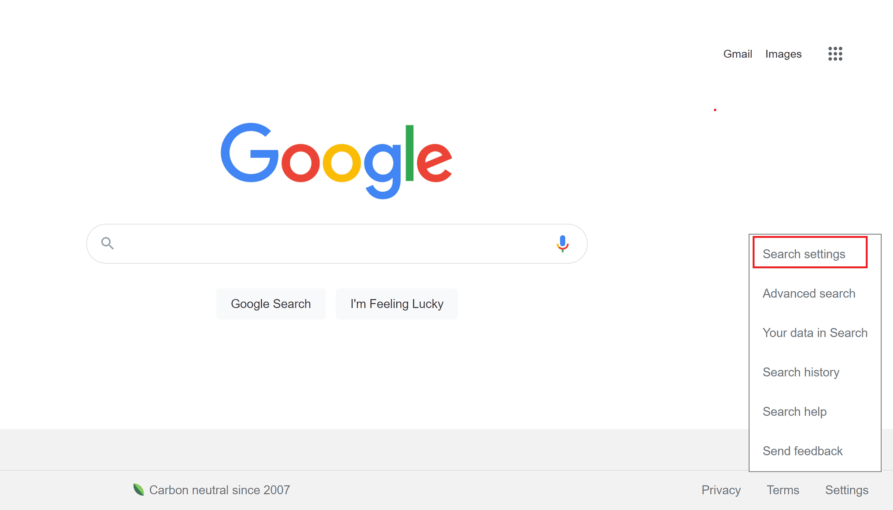The width and height of the screenshot is (893, 510).
Task: Click the Google microphone search icon
Action: pyautogui.click(x=562, y=244)
